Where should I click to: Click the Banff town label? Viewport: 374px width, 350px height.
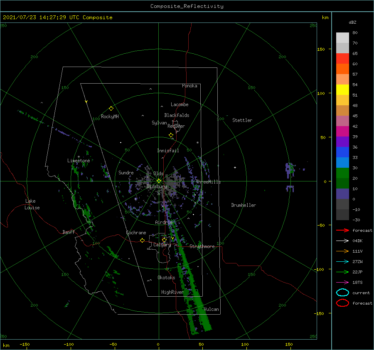click(x=69, y=232)
